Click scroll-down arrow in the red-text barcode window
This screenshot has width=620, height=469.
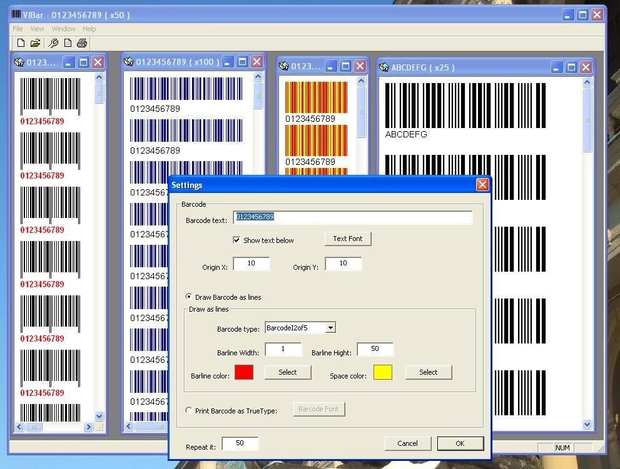(99, 416)
